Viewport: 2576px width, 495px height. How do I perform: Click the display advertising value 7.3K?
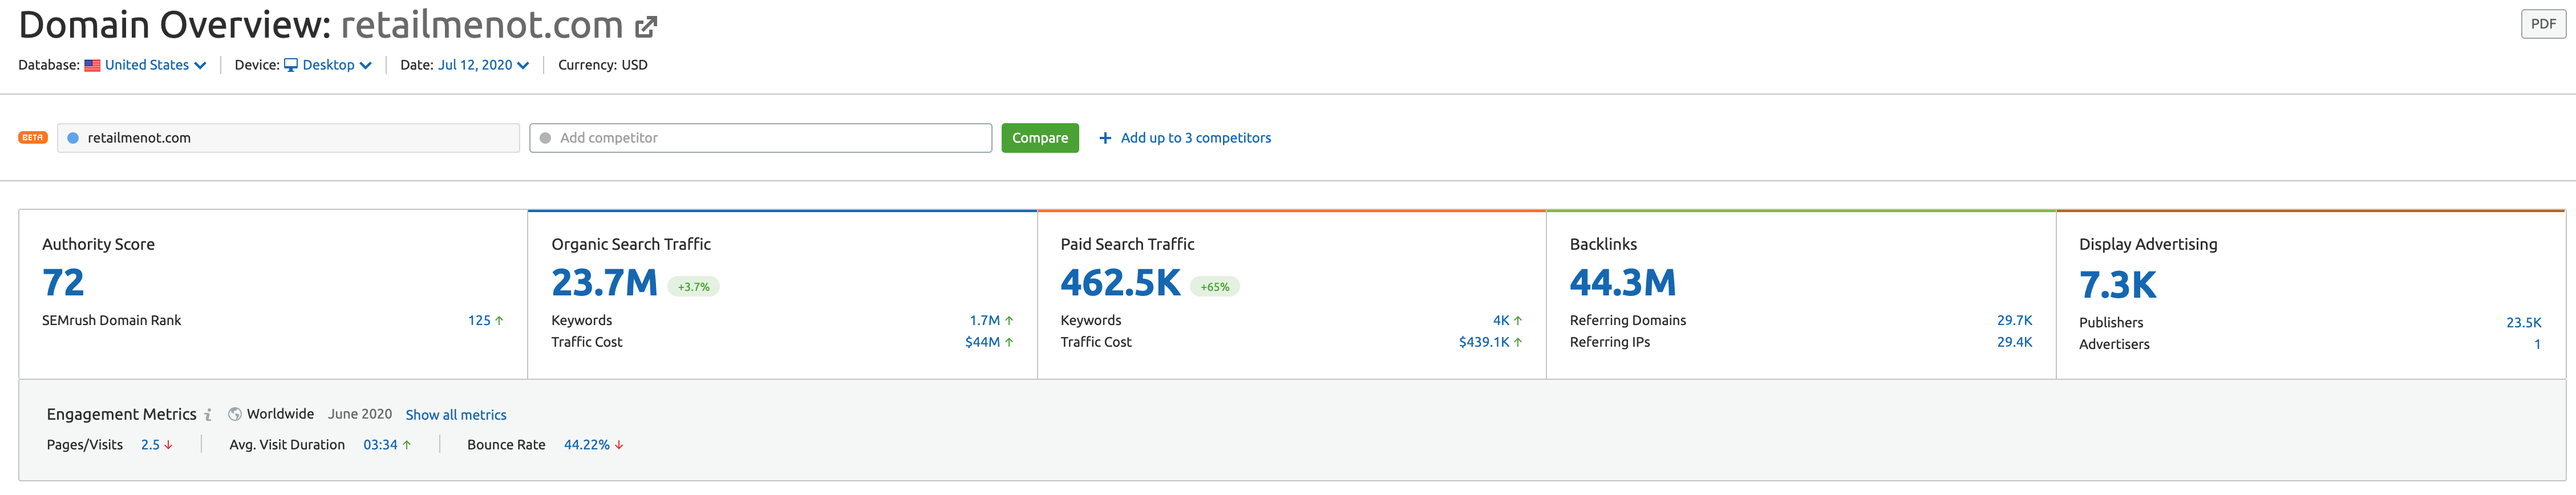pos(2117,285)
